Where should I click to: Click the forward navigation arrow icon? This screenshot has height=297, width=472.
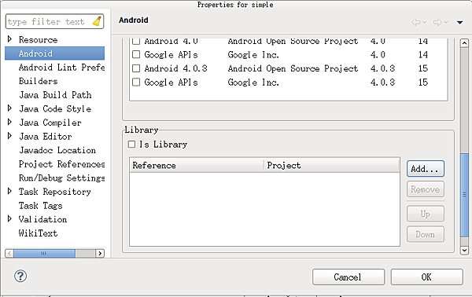tap(437, 22)
